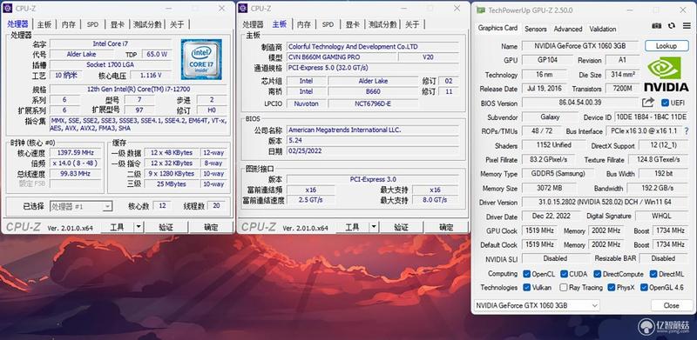Open the GPU-Z hamburger menu icon
Screen dimensions: 697x340
click(x=687, y=26)
